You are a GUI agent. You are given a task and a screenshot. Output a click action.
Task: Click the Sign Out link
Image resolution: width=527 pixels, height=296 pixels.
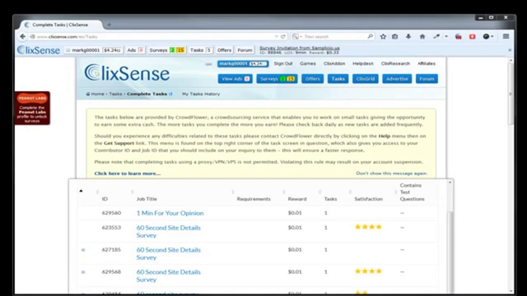[283, 64]
